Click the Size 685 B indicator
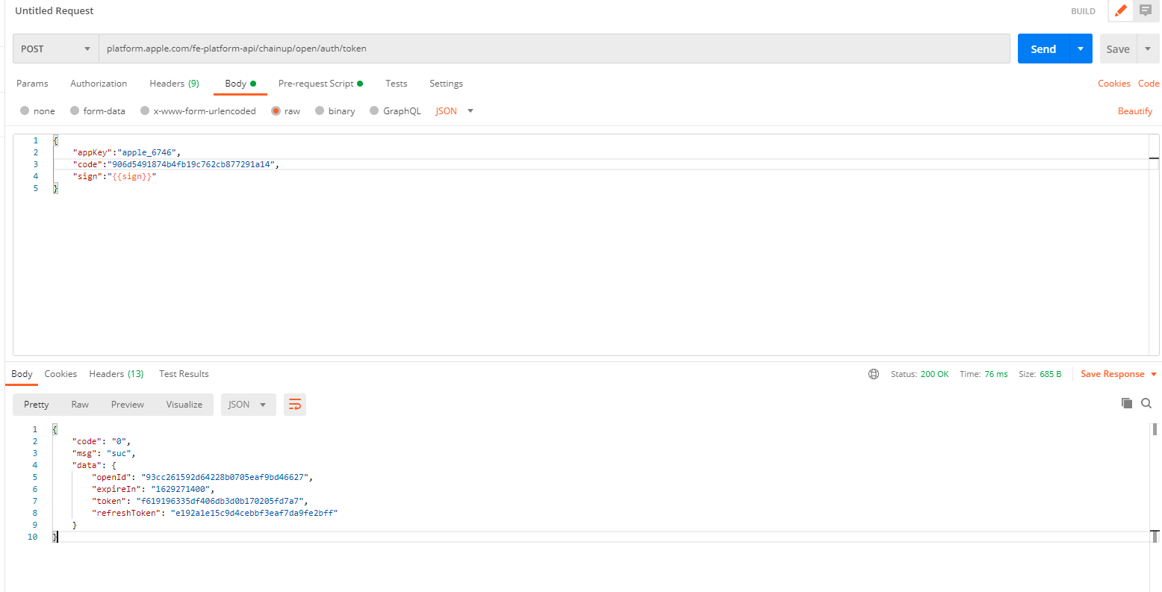The width and height of the screenshot is (1162, 592). 1040,374
